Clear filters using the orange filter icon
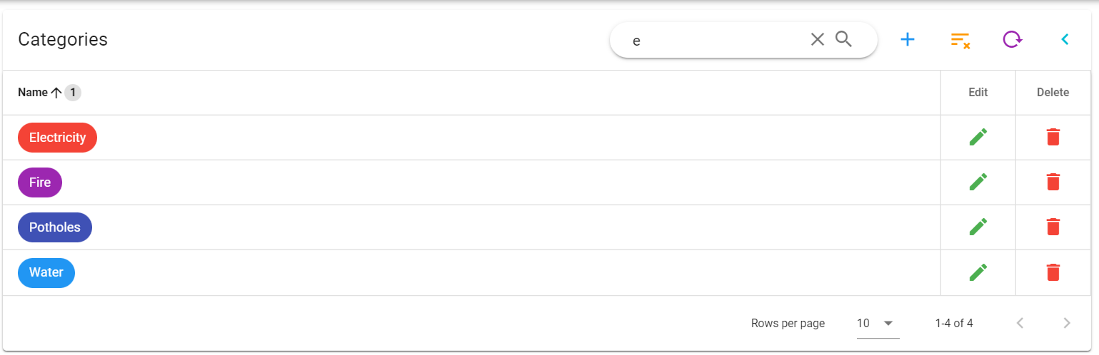The height and width of the screenshot is (355, 1099). coord(960,41)
